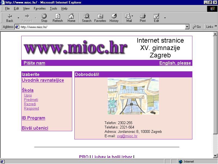Open the Tools menu

tap(53, 8)
